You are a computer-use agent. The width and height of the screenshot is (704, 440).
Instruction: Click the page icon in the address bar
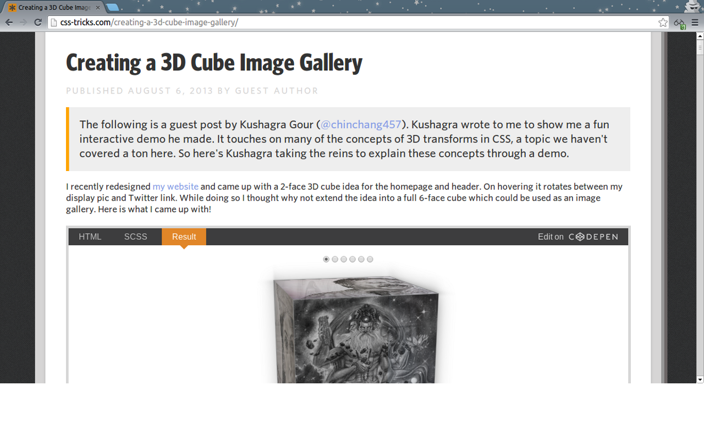53,23
